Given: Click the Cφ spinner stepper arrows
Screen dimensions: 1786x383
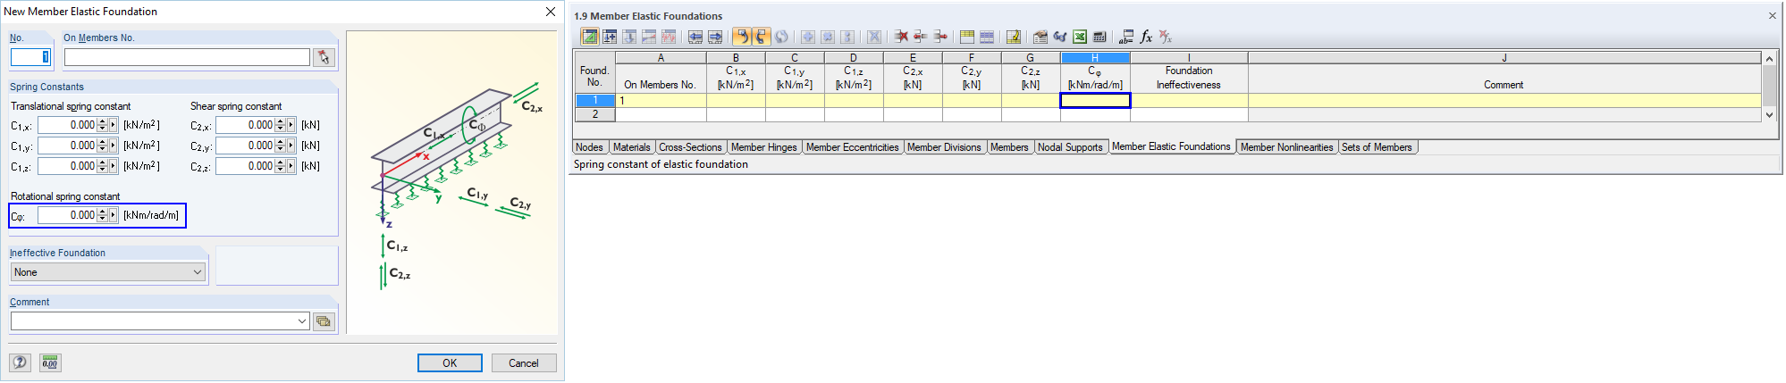Looking at the screenshot, I should click(102, 215).
